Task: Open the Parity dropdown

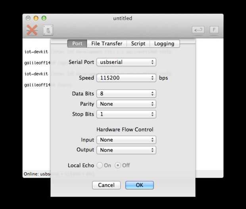Action: (x=126, y=104)
